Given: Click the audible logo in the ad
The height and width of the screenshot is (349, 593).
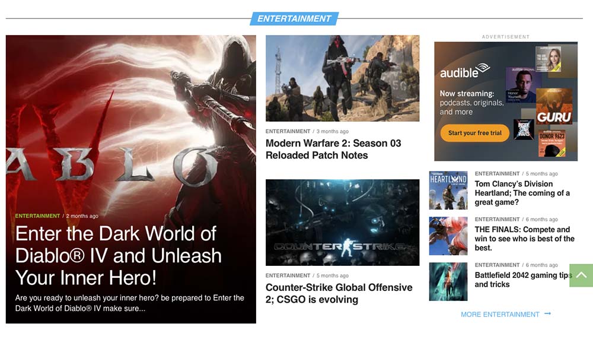Looking at the screenshot, I should pos(465,71).
